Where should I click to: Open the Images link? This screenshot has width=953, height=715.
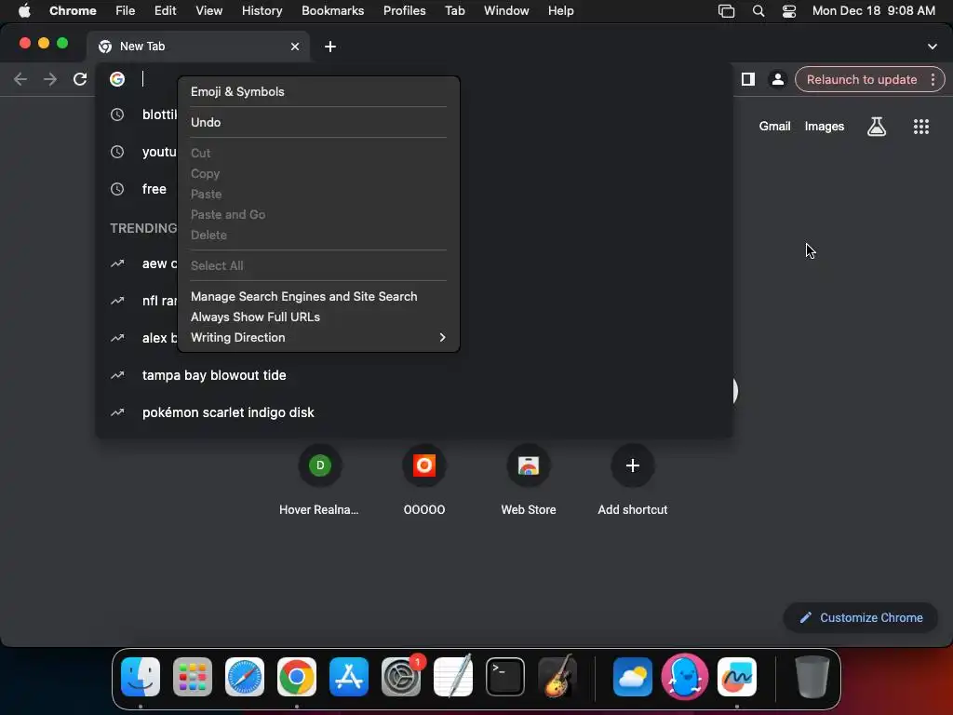tap(825, 127)
